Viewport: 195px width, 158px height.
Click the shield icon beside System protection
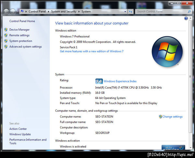6,41
